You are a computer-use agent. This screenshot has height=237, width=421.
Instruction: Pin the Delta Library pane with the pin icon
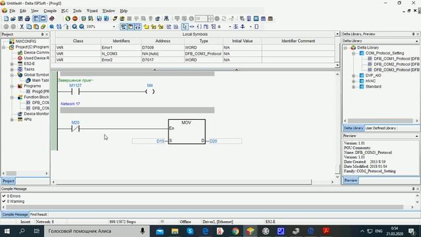click(x=413, y=34)
